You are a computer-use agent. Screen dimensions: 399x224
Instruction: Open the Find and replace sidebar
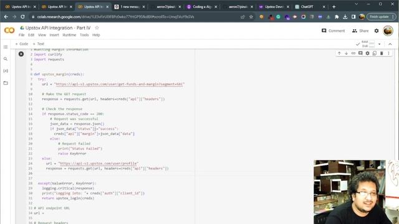click(6, 59)
